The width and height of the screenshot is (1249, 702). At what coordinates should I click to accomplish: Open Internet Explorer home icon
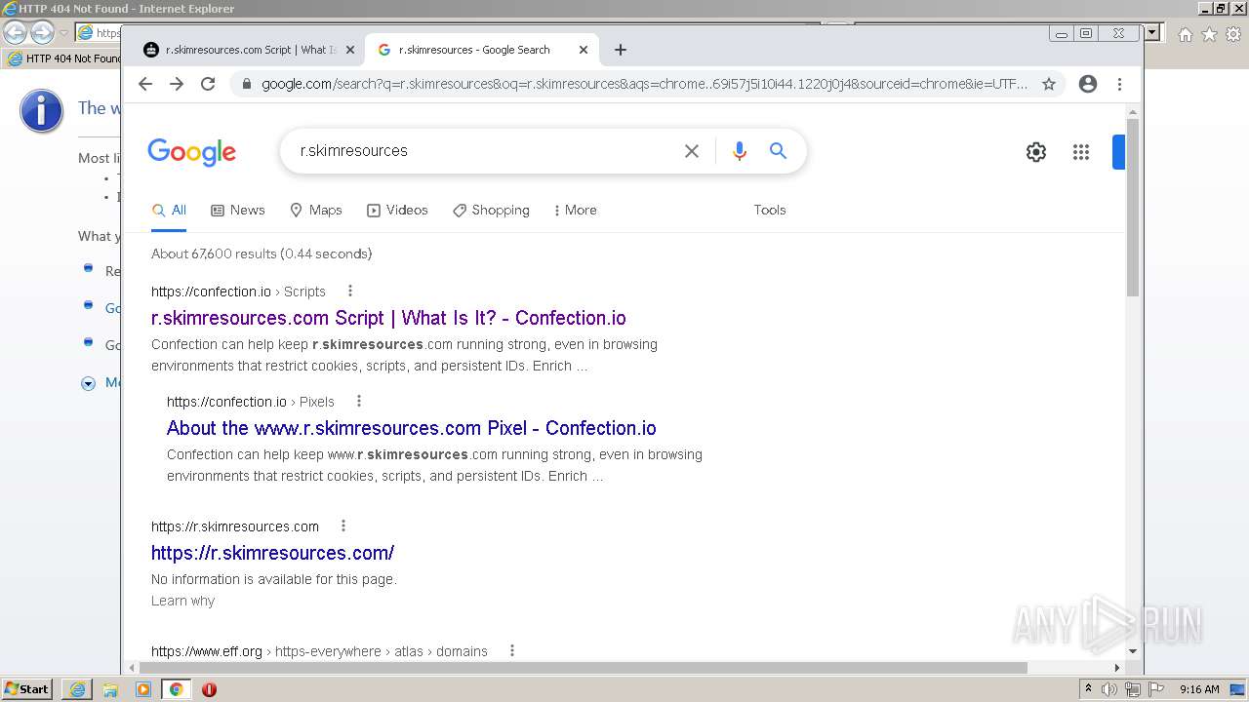[x=1185, y=34]
